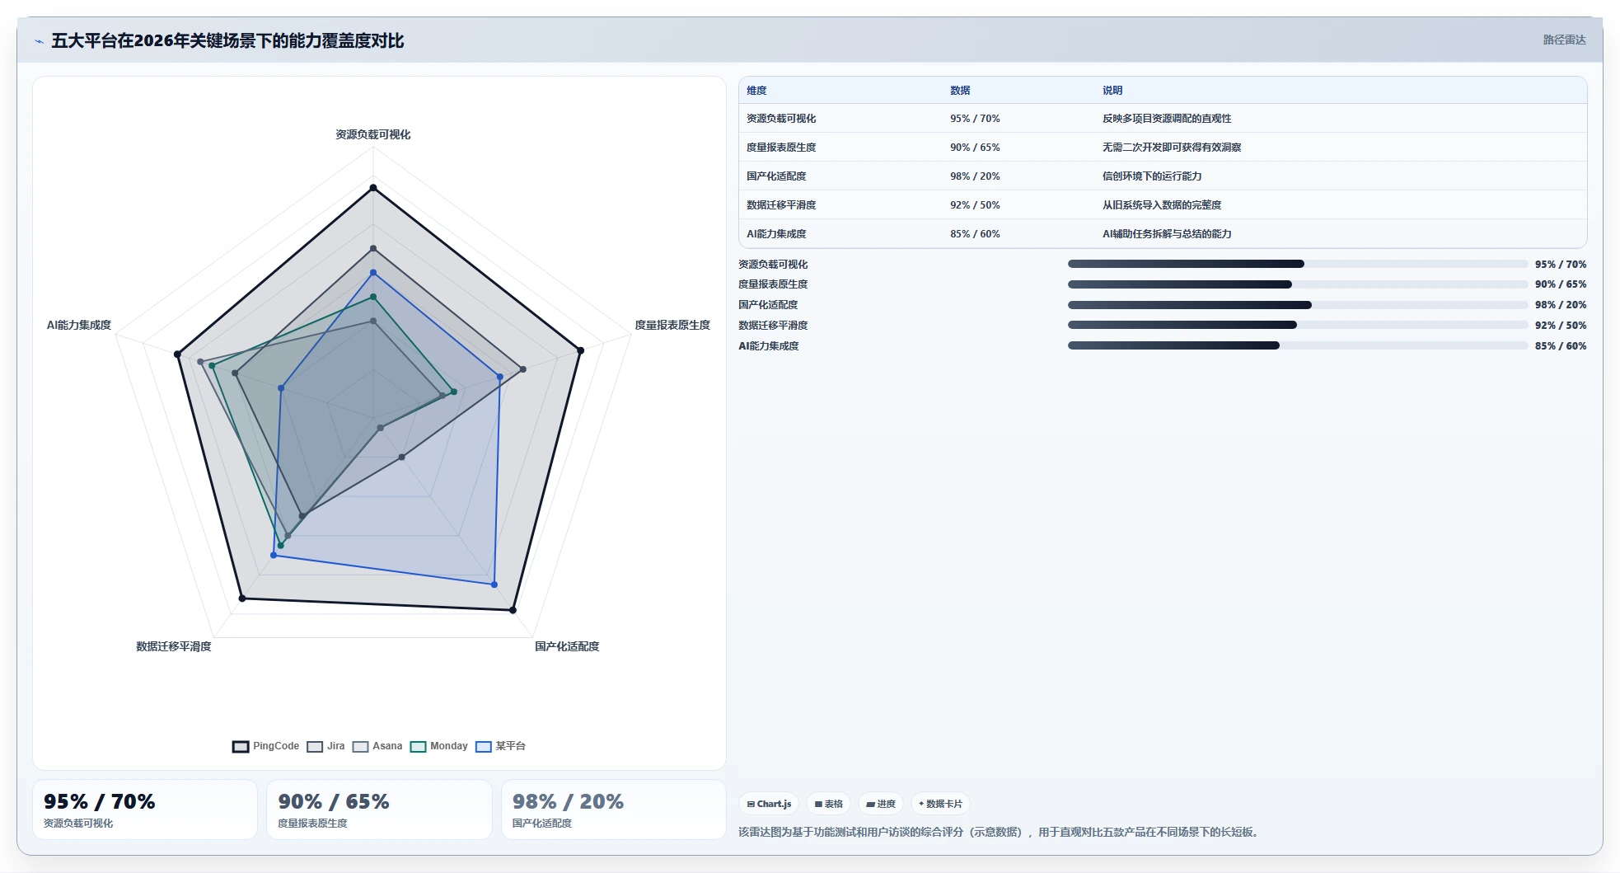Click the 数据卡片 tag
1620x873 pixels.
pyautogui.click(x=940, y=804)
